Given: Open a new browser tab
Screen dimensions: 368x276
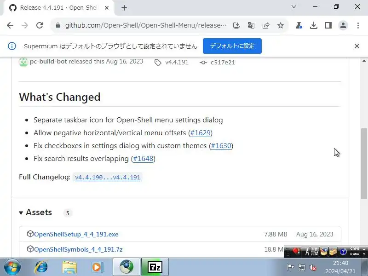Looking at the screenshot, I should coord(124,8).
